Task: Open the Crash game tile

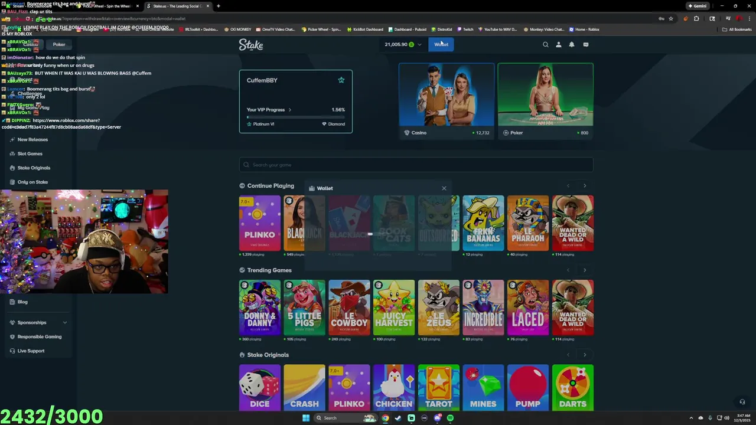Action: [x=304, y=387]
